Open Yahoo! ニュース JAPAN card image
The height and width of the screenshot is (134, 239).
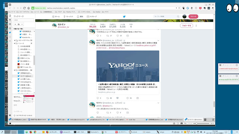(x=128, y=66)
